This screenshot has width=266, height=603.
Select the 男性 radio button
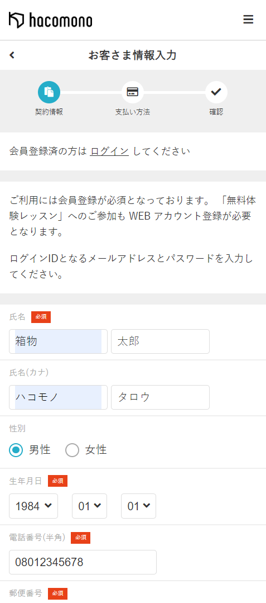(x=17, y=449)
